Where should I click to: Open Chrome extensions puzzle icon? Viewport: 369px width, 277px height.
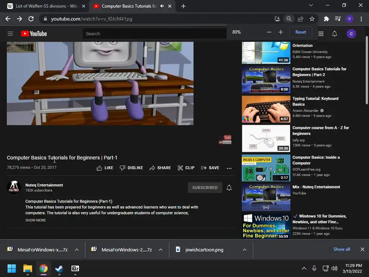pos(326,19)
